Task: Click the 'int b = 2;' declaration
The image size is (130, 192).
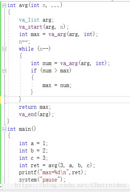Action: click(33, 151)
